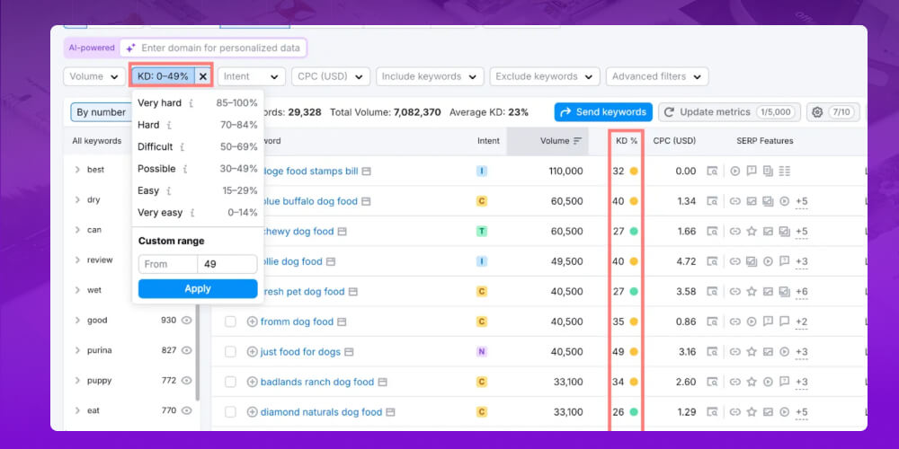Click the info icon next to Easy
The height and width of the screenshot is (449, 899).
pyautogui.click(x=169, y=191)
